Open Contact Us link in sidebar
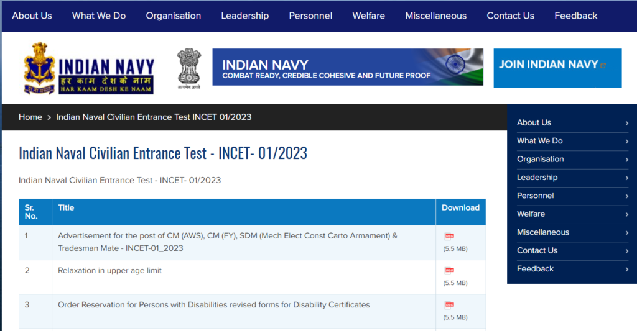The image size is (637, 331). click(537, 250)
